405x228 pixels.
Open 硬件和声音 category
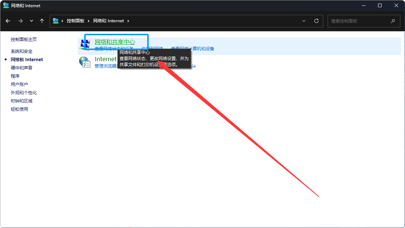[22, 68]
